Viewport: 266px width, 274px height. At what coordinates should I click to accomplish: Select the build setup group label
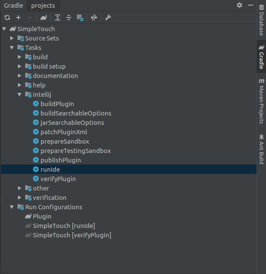point(49,66)
